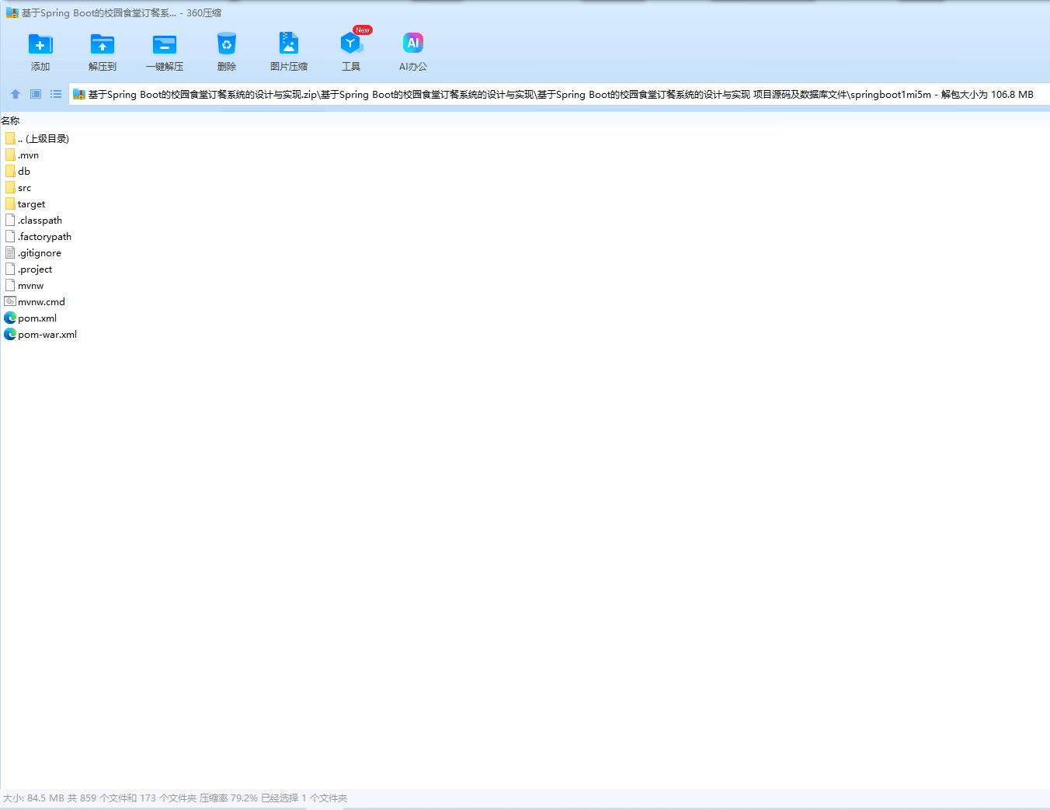
Task: Select the 'target' folder name
Action: (x=32, y=204)
